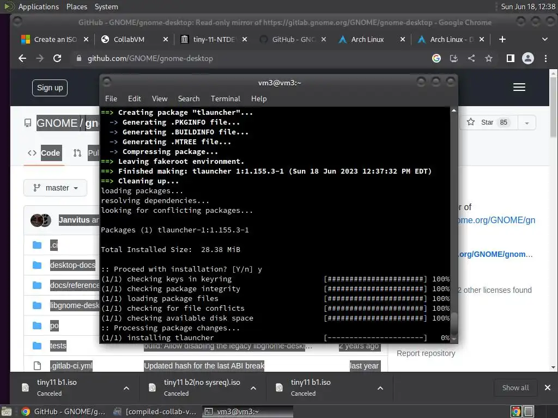Click the po folder icon
The height and width of the screenshot is (418, 558).
click(x=37, y=325)
